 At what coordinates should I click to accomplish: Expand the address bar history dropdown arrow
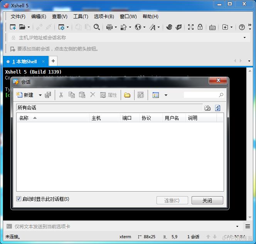(x=244, y=37)
